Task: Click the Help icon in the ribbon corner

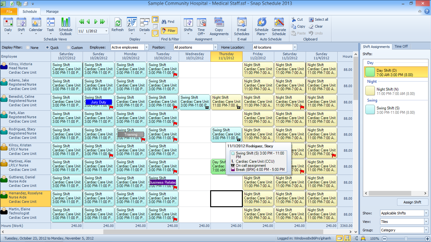Action: (x=427, y=11)
